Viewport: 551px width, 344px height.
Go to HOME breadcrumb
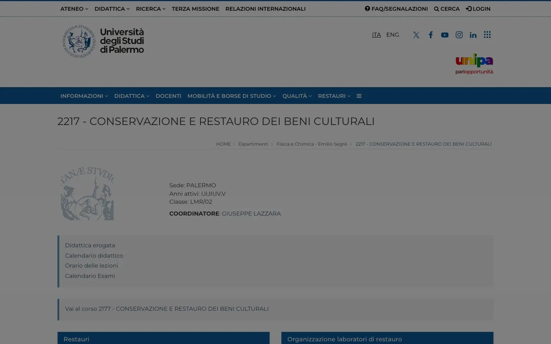[x=223, y=144]
